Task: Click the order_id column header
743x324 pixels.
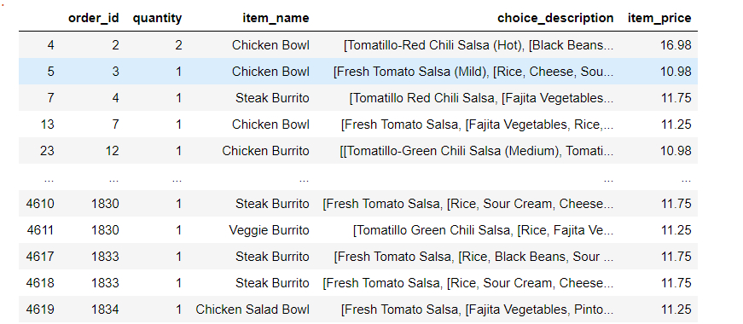Action: [x=93, y=19]
